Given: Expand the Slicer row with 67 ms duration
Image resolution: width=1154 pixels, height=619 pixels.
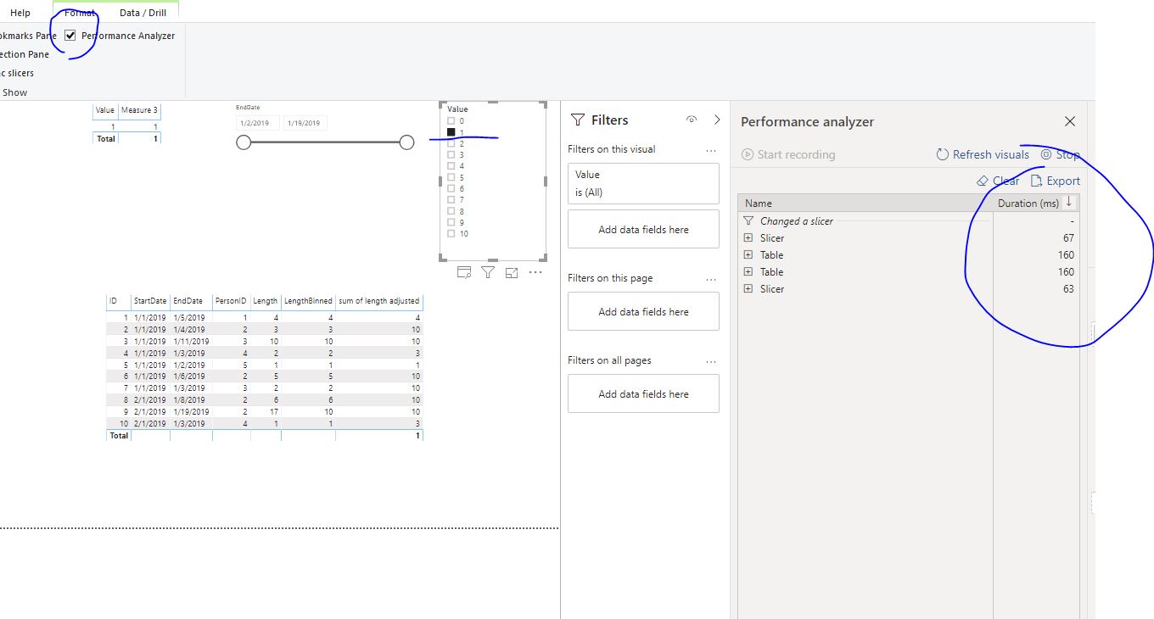Looking at the screenshot, I should (x=748, y=238).
